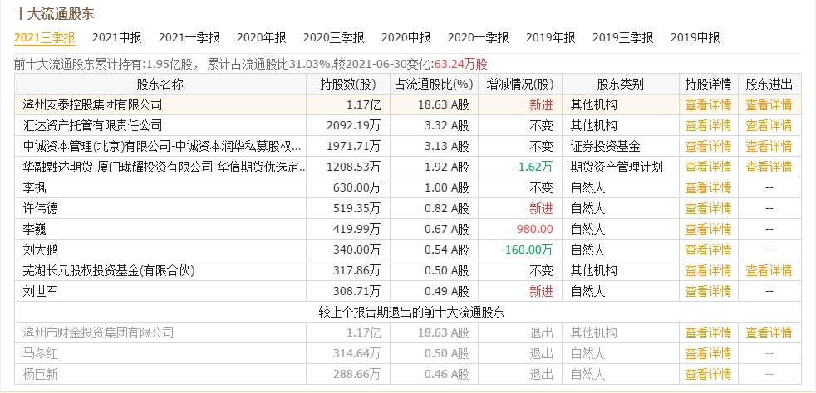
Task: View 持股详情 for 滨州安泰控股集团有限公司
Action: click(x=708, y=104)
